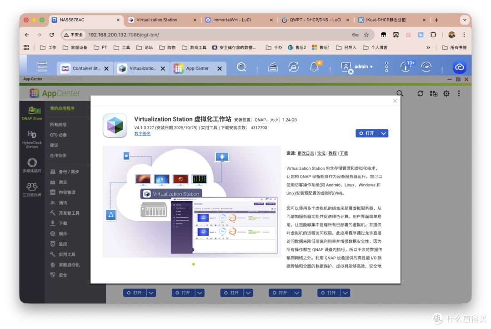Select 合作伙伴 category
This screenshot has height=329, width=491.
coord(58,156)
